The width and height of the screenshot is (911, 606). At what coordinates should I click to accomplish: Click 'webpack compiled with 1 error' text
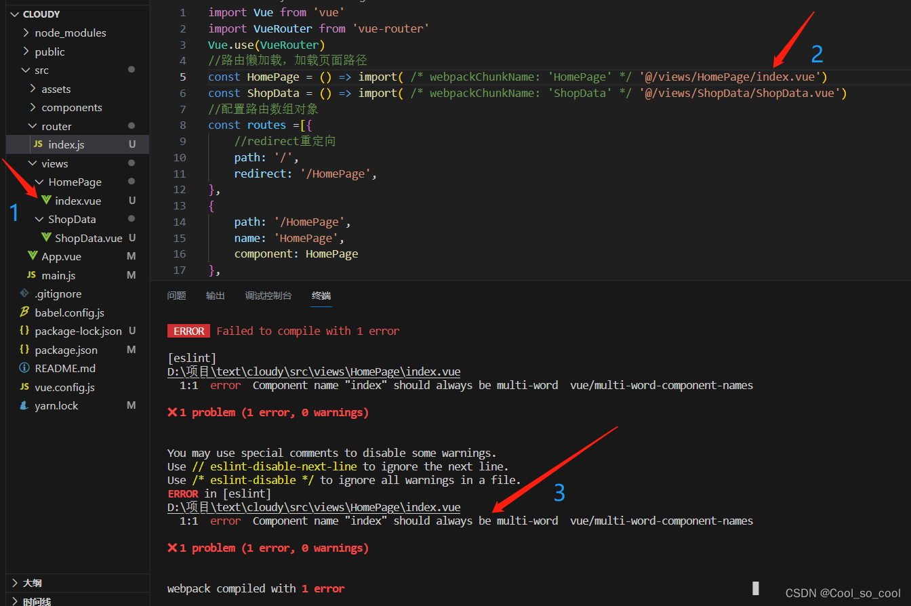(256, 588)
